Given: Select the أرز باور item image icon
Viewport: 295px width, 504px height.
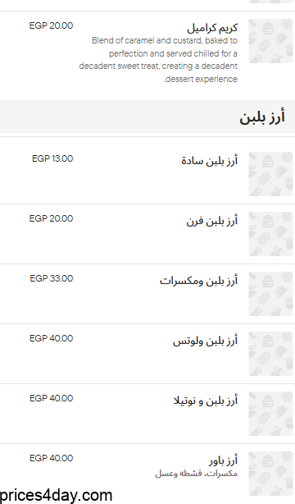Looking at the screenshot, I should 270,474.
